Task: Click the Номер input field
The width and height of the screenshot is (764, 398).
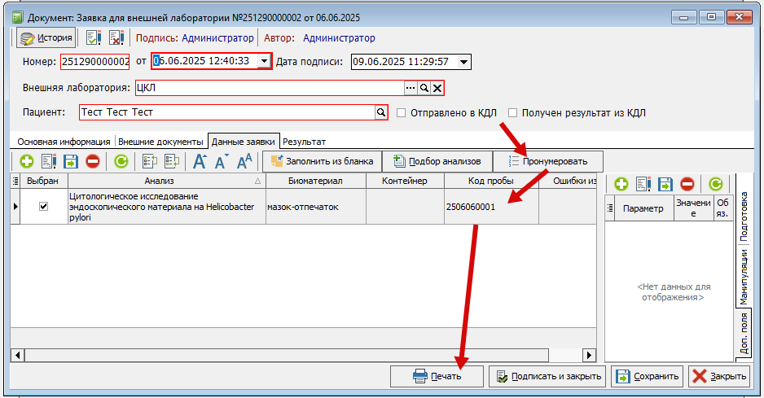Action: coord(94,62)
